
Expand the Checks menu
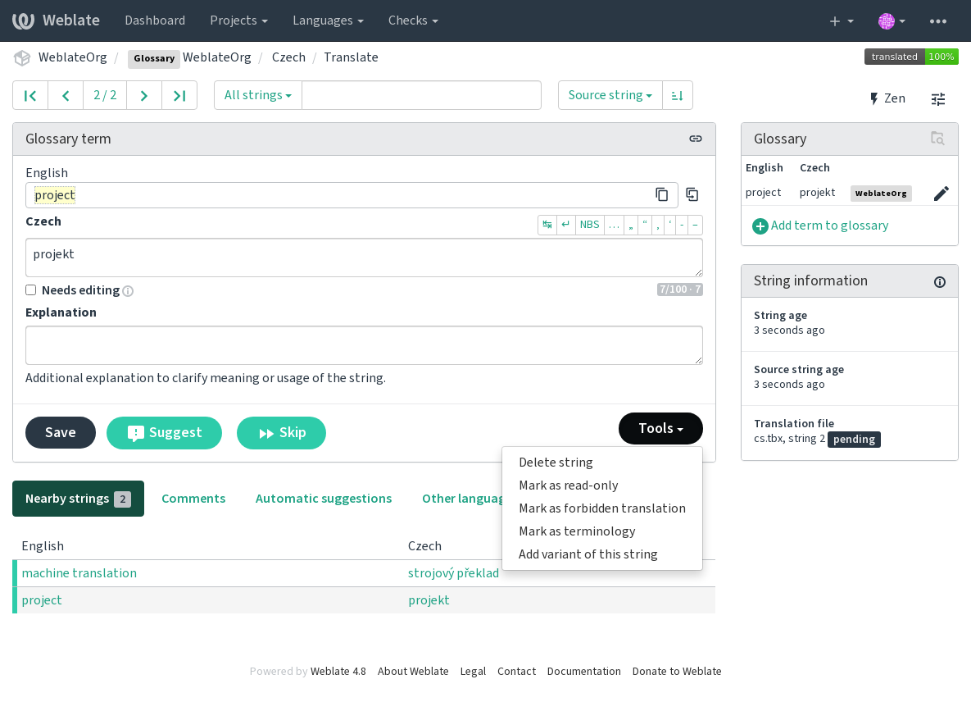[x=413, y=21]
